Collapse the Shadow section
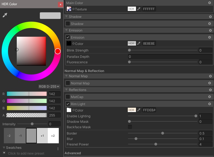The image size is (214, 157). [66, 16]
